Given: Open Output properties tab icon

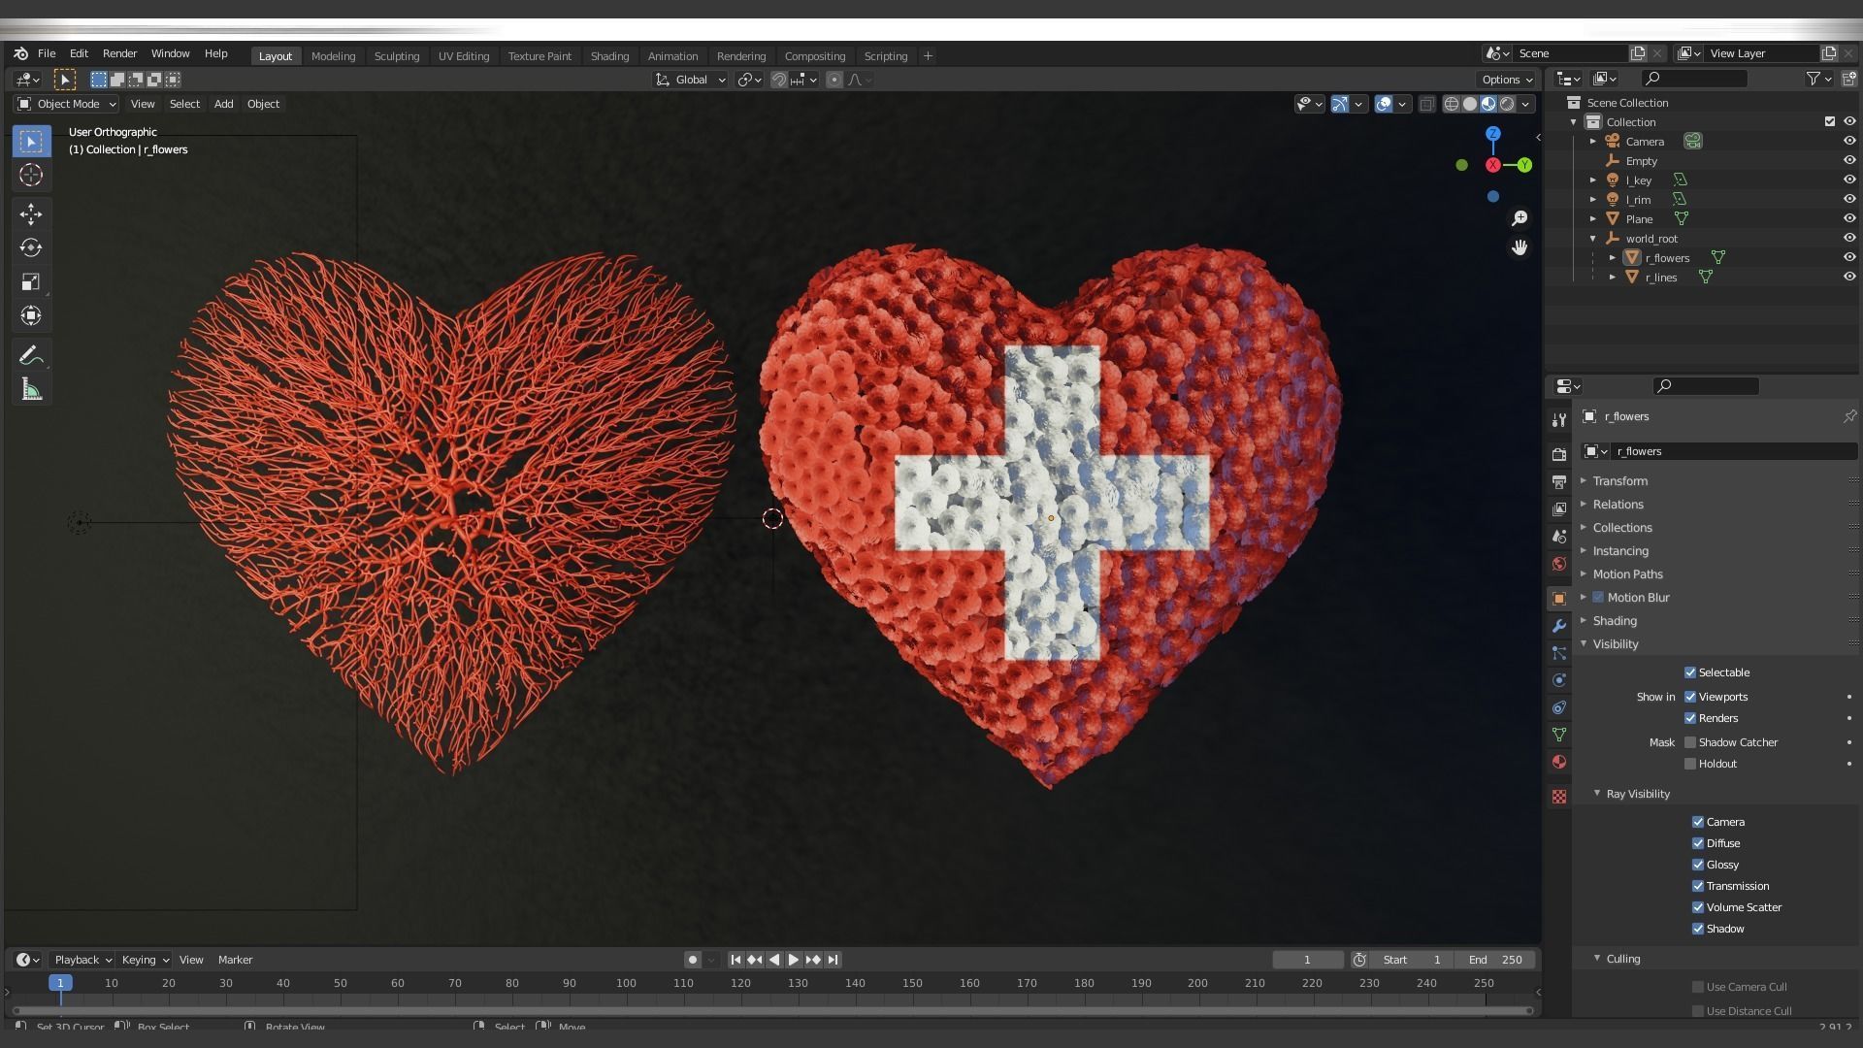Looking at the screenshot, I should pos(1559,481).
